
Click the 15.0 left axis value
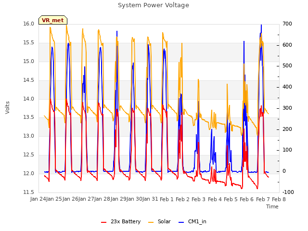(x=29, y=61)
